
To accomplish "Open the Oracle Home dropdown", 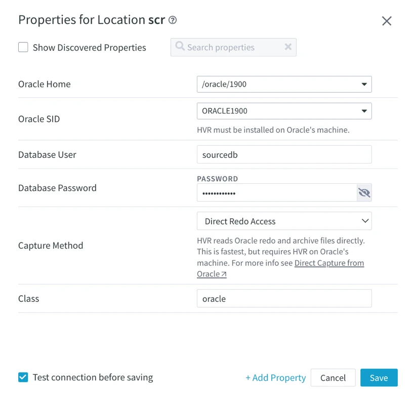I will pyautogui.click(x=283, y=84).
